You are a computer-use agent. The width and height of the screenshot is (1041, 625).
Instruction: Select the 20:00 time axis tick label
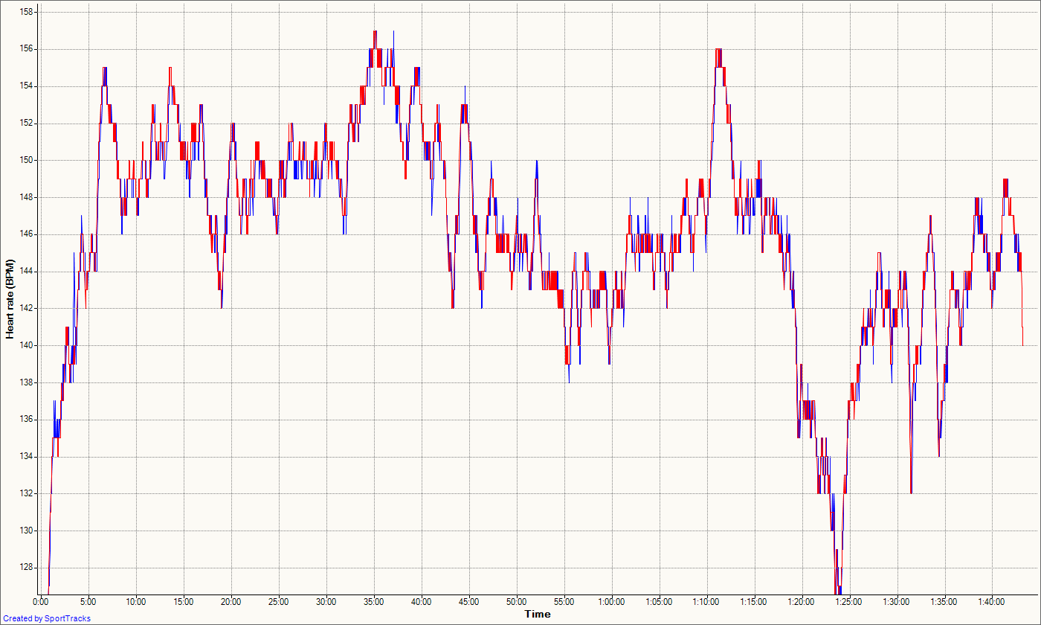pyautogui.click(x=231, y=601)
